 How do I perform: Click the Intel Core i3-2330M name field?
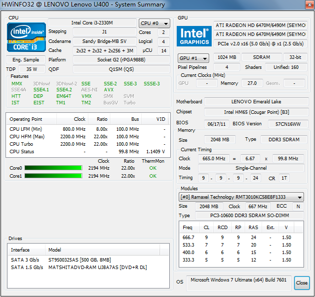point(92,23)
